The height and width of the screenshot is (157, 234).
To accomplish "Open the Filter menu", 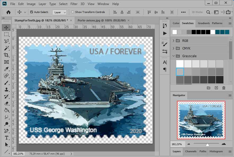I will pos(74,4).
